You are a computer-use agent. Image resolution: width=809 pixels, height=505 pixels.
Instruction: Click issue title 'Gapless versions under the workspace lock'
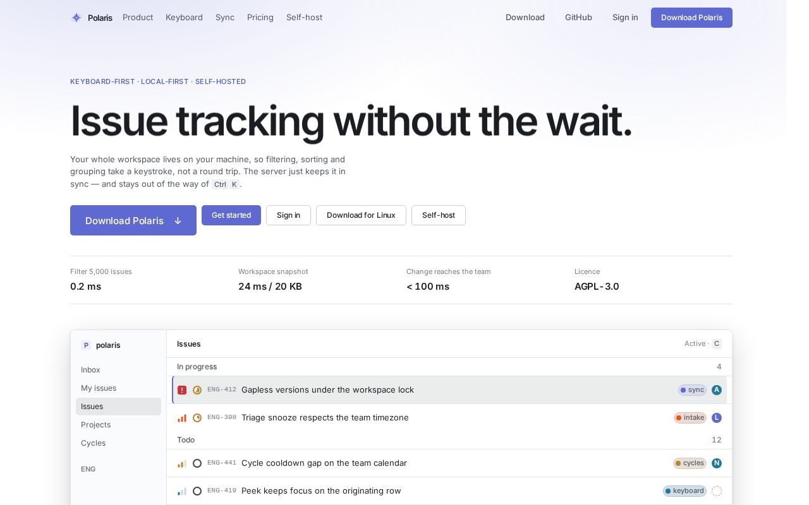coord(327,390)
